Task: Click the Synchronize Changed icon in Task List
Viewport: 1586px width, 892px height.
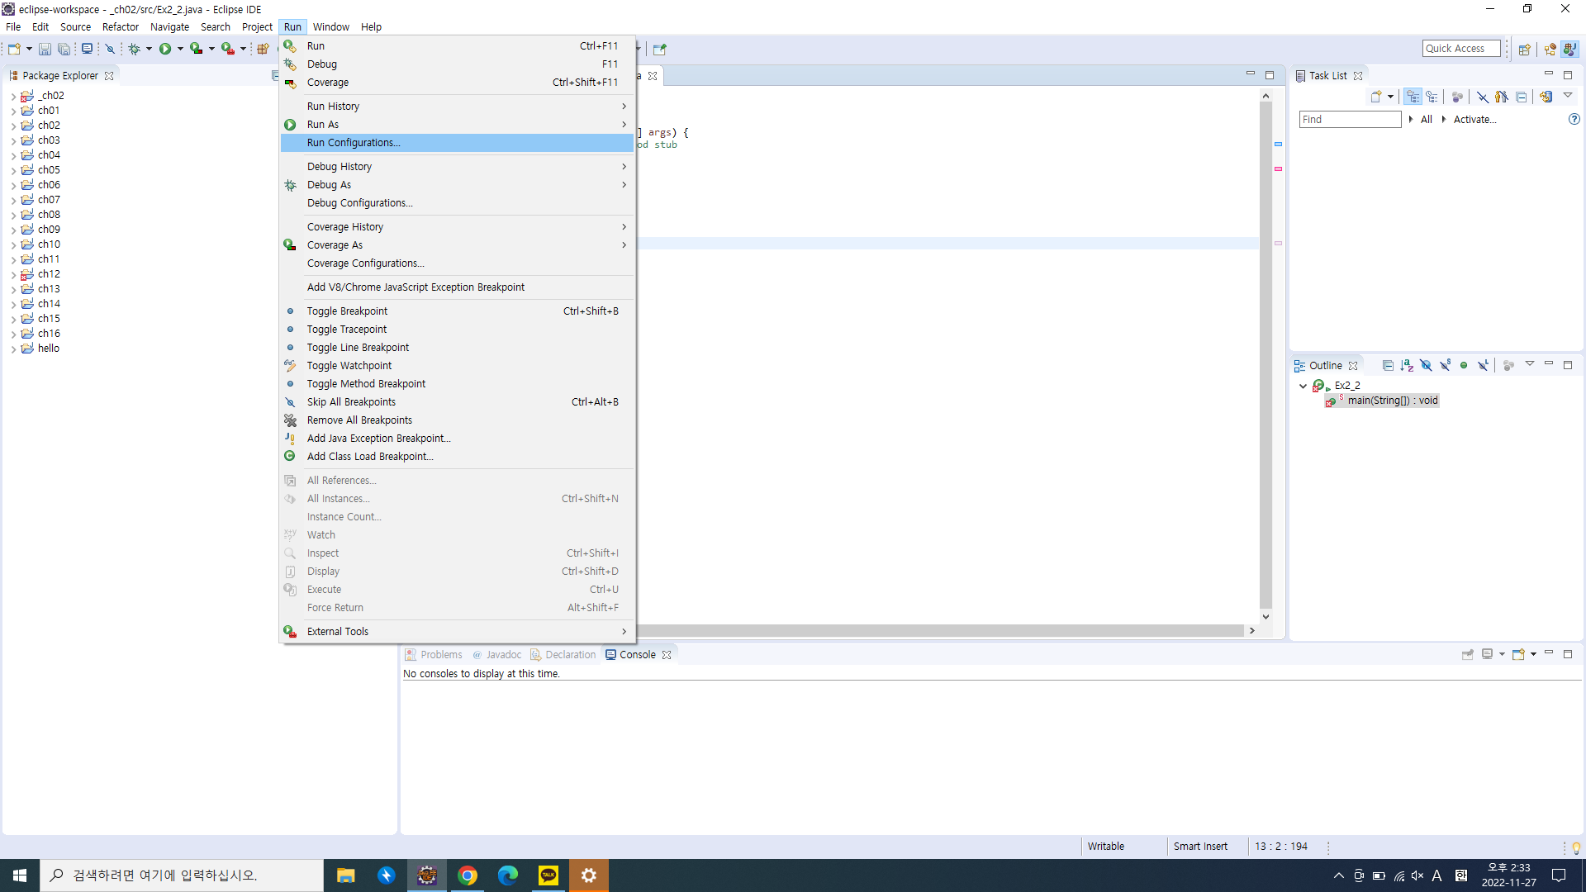Action: (x=1546, y=97)
